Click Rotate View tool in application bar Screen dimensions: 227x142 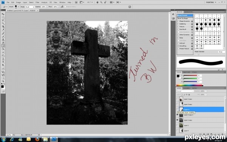click(x=106, y=2)
